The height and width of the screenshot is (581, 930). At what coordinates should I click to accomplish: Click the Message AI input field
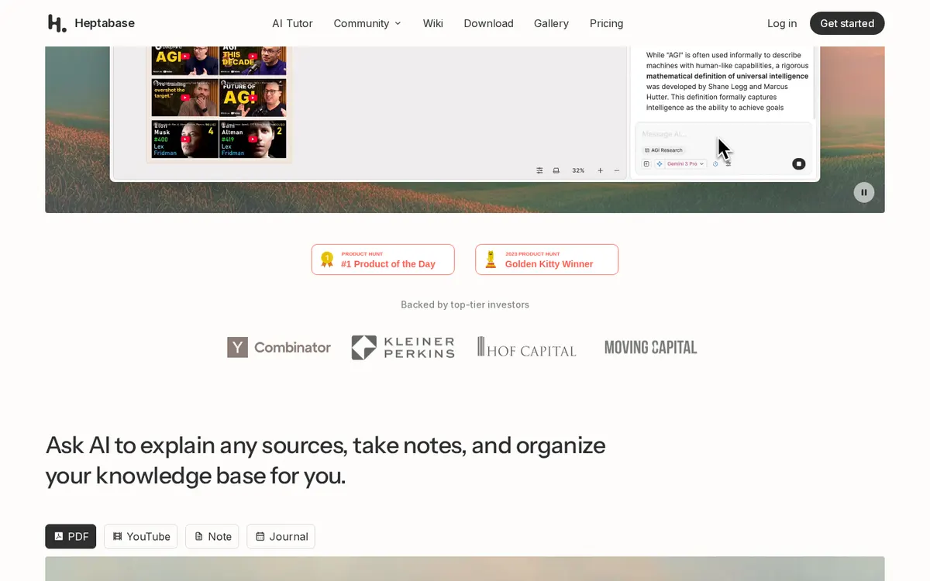point(724,134)
